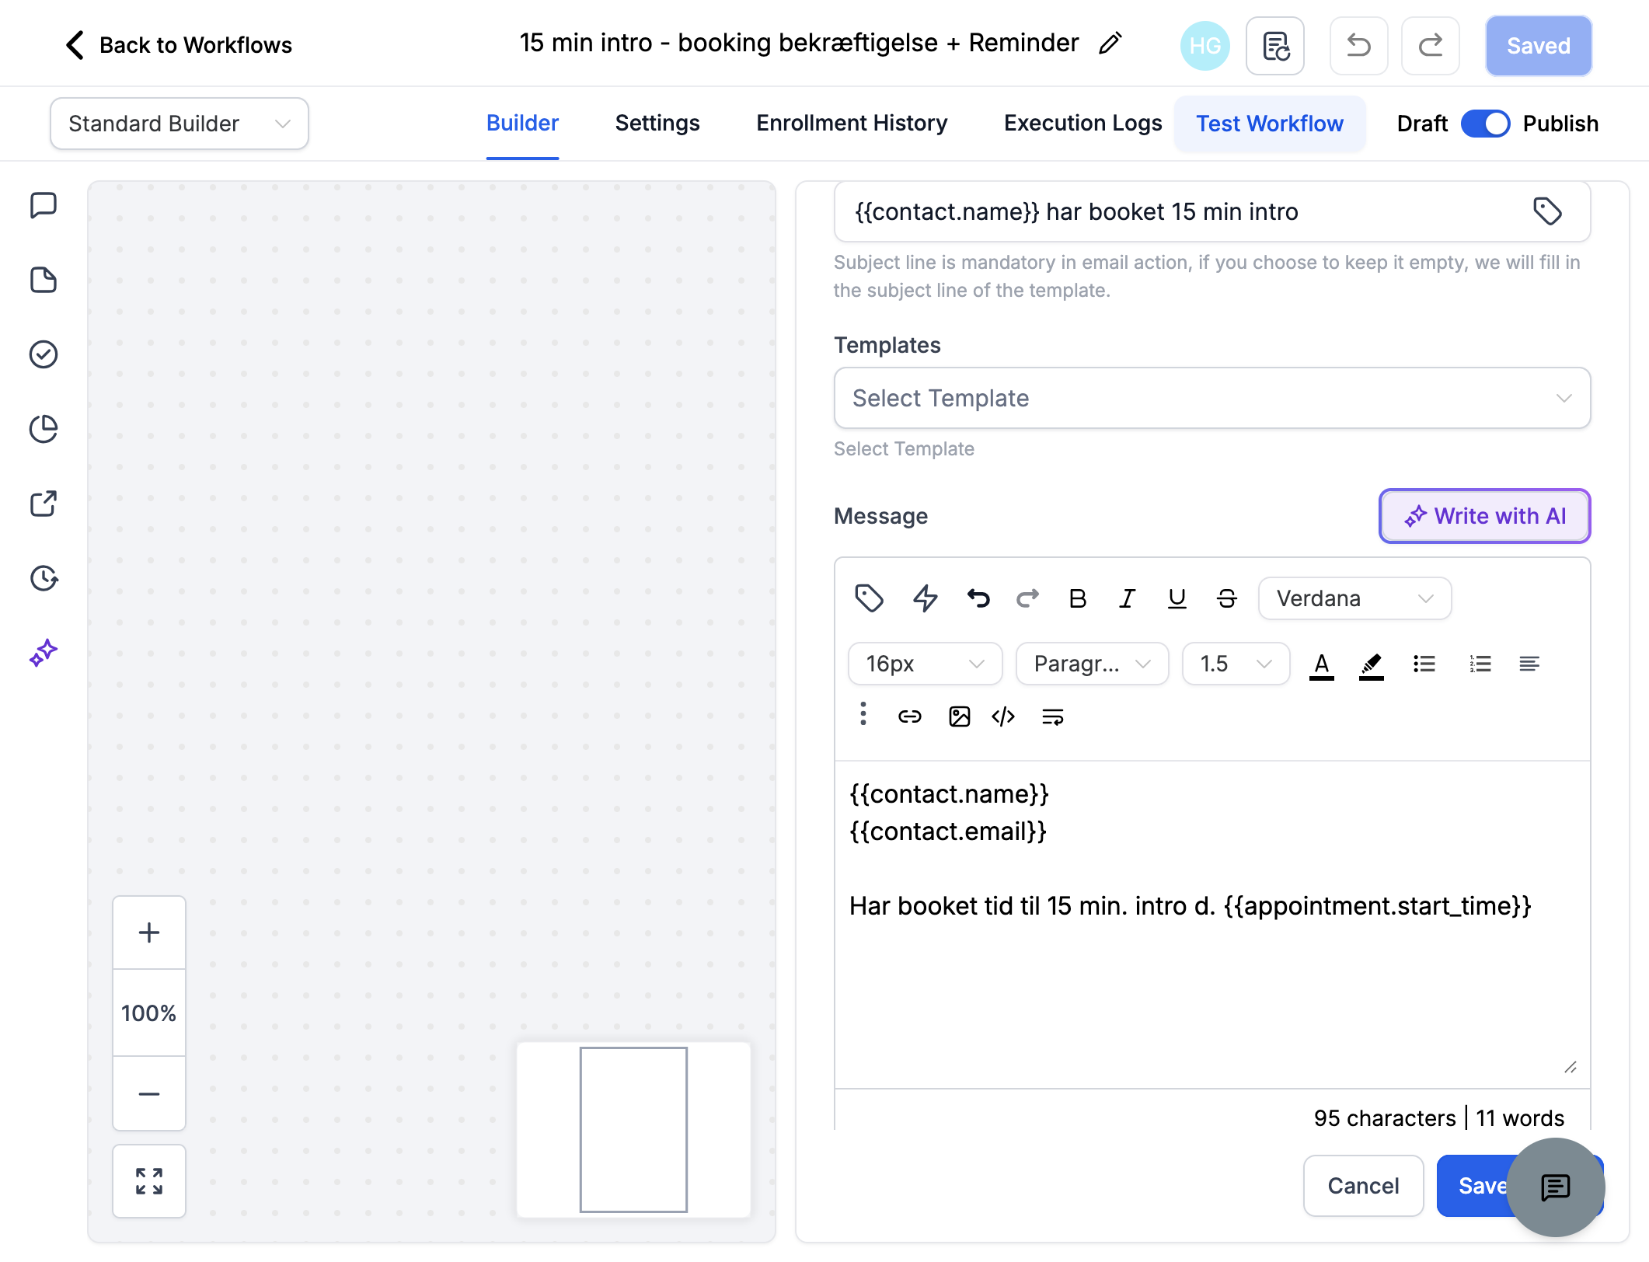This screenshot has width=1649, height=1262.
Task: Toggle bold formatting in message editor
Action: [1077, 598]
